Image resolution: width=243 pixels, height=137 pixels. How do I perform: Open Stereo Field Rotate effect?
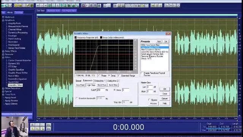[17, 48]
